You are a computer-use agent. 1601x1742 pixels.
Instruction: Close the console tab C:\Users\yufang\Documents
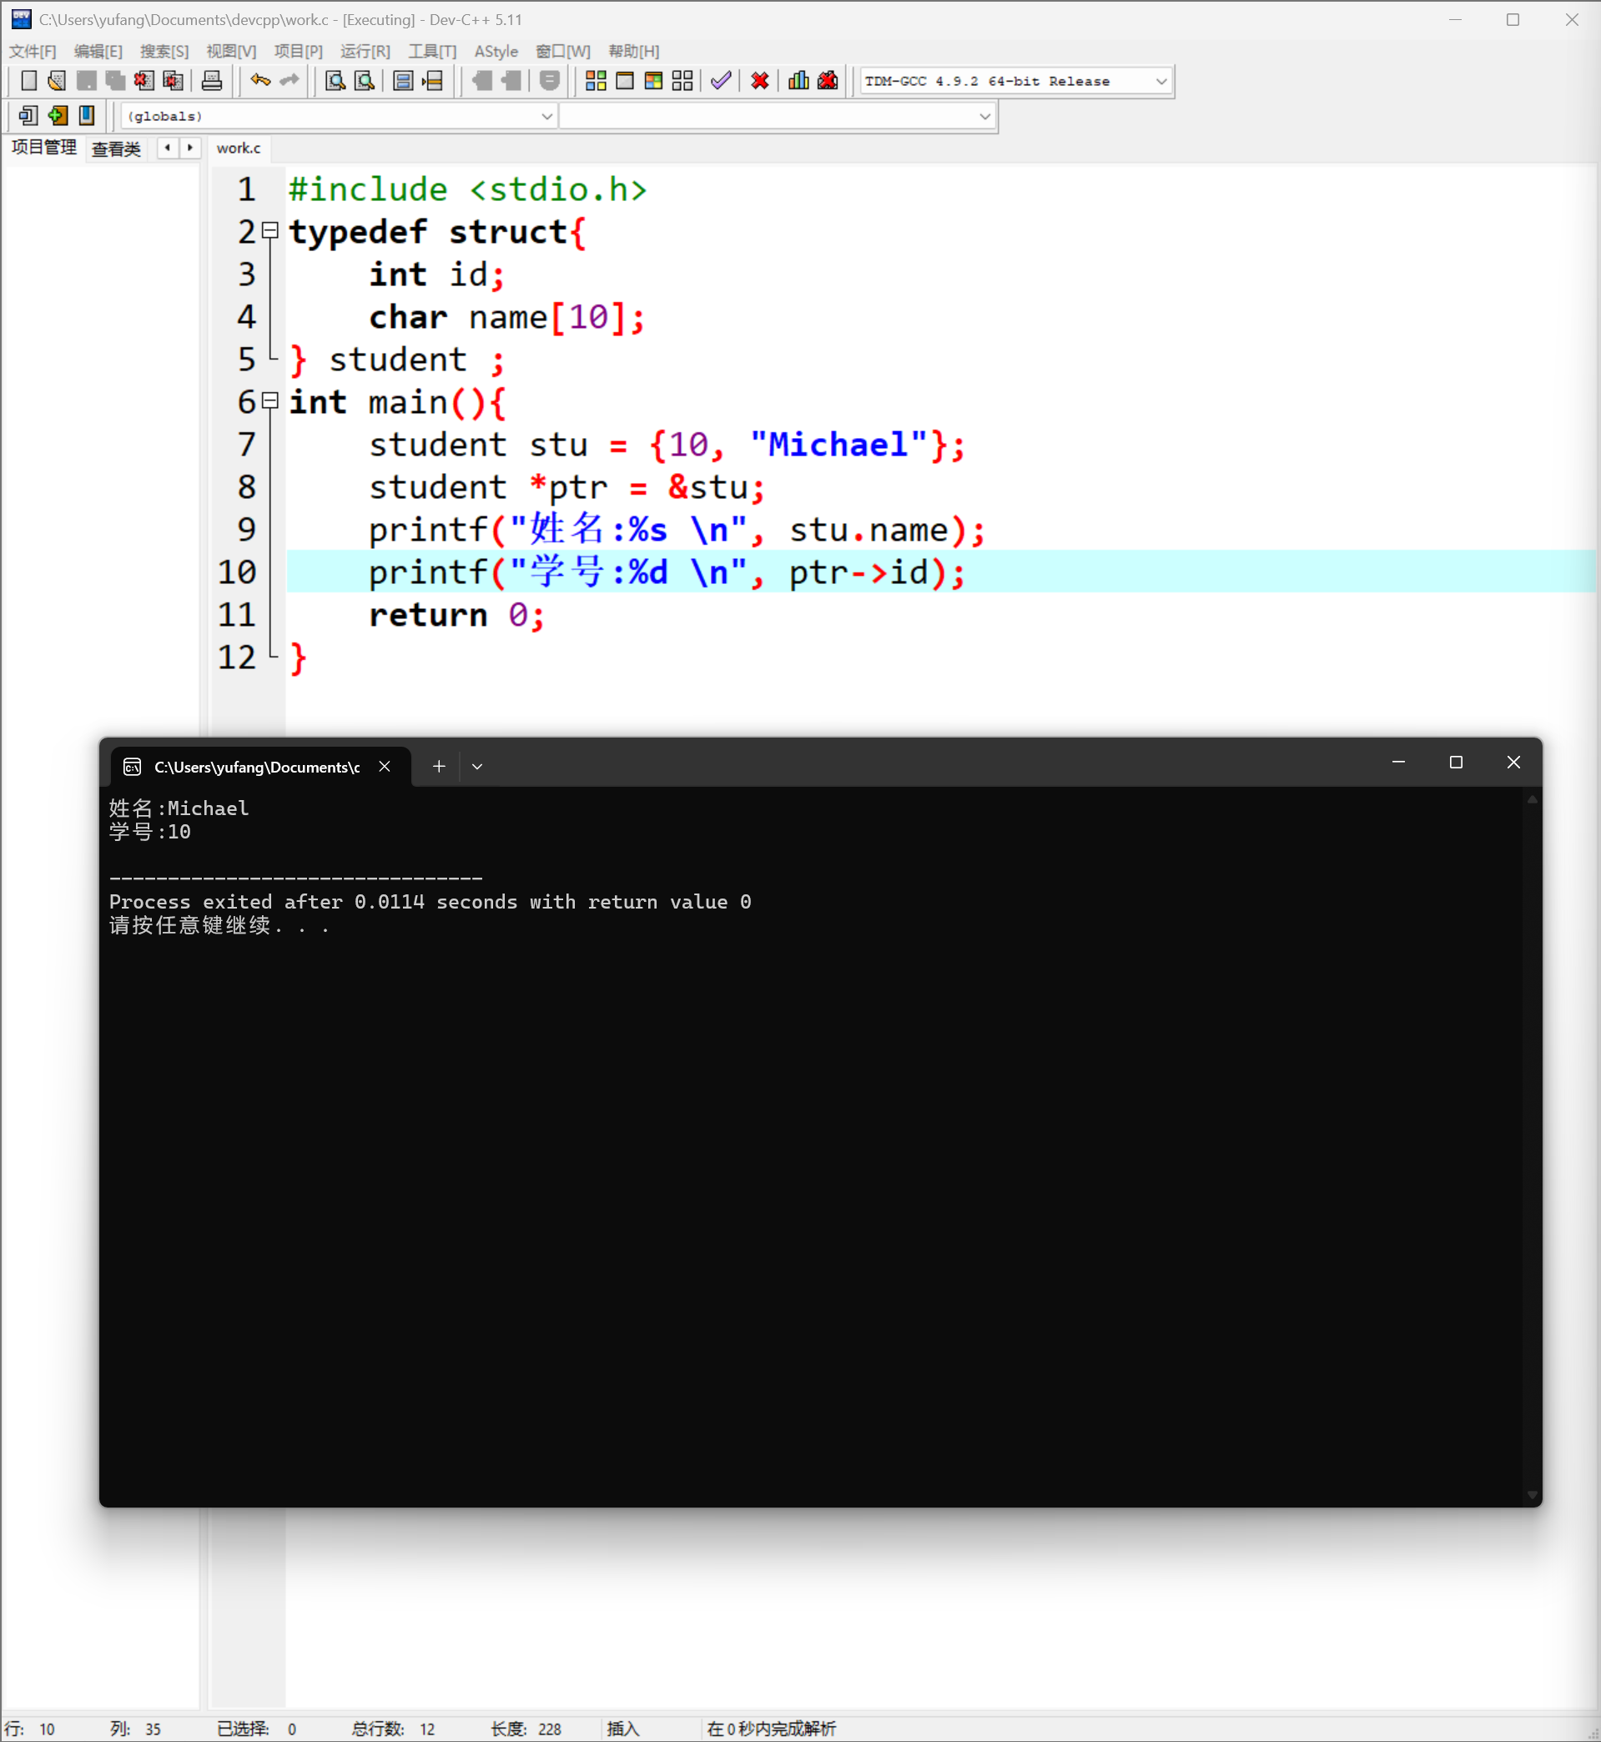point(385,766)
